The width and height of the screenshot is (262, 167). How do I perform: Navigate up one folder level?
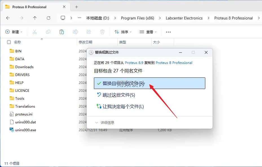tap(34, 18)
